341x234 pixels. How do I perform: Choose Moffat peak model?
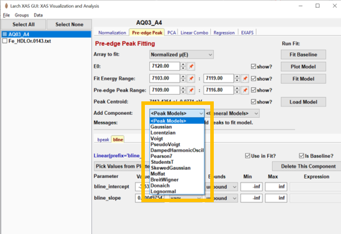point(177,174)
